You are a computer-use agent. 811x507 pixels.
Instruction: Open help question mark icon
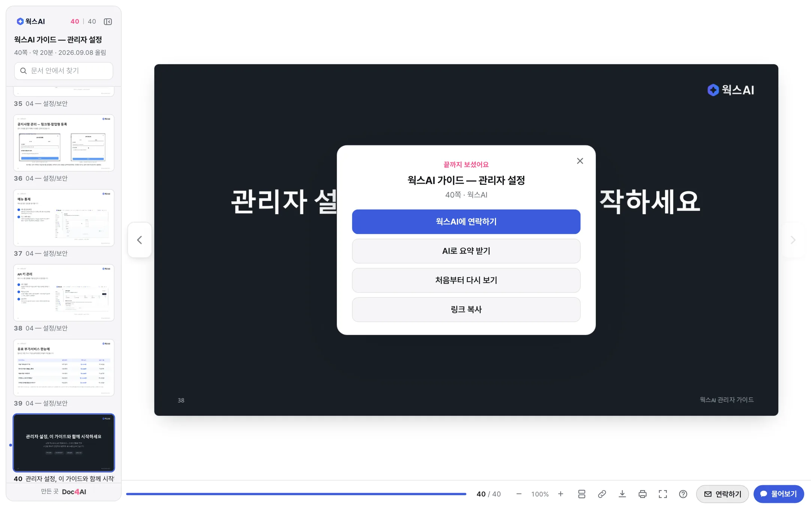coord(683,494)
